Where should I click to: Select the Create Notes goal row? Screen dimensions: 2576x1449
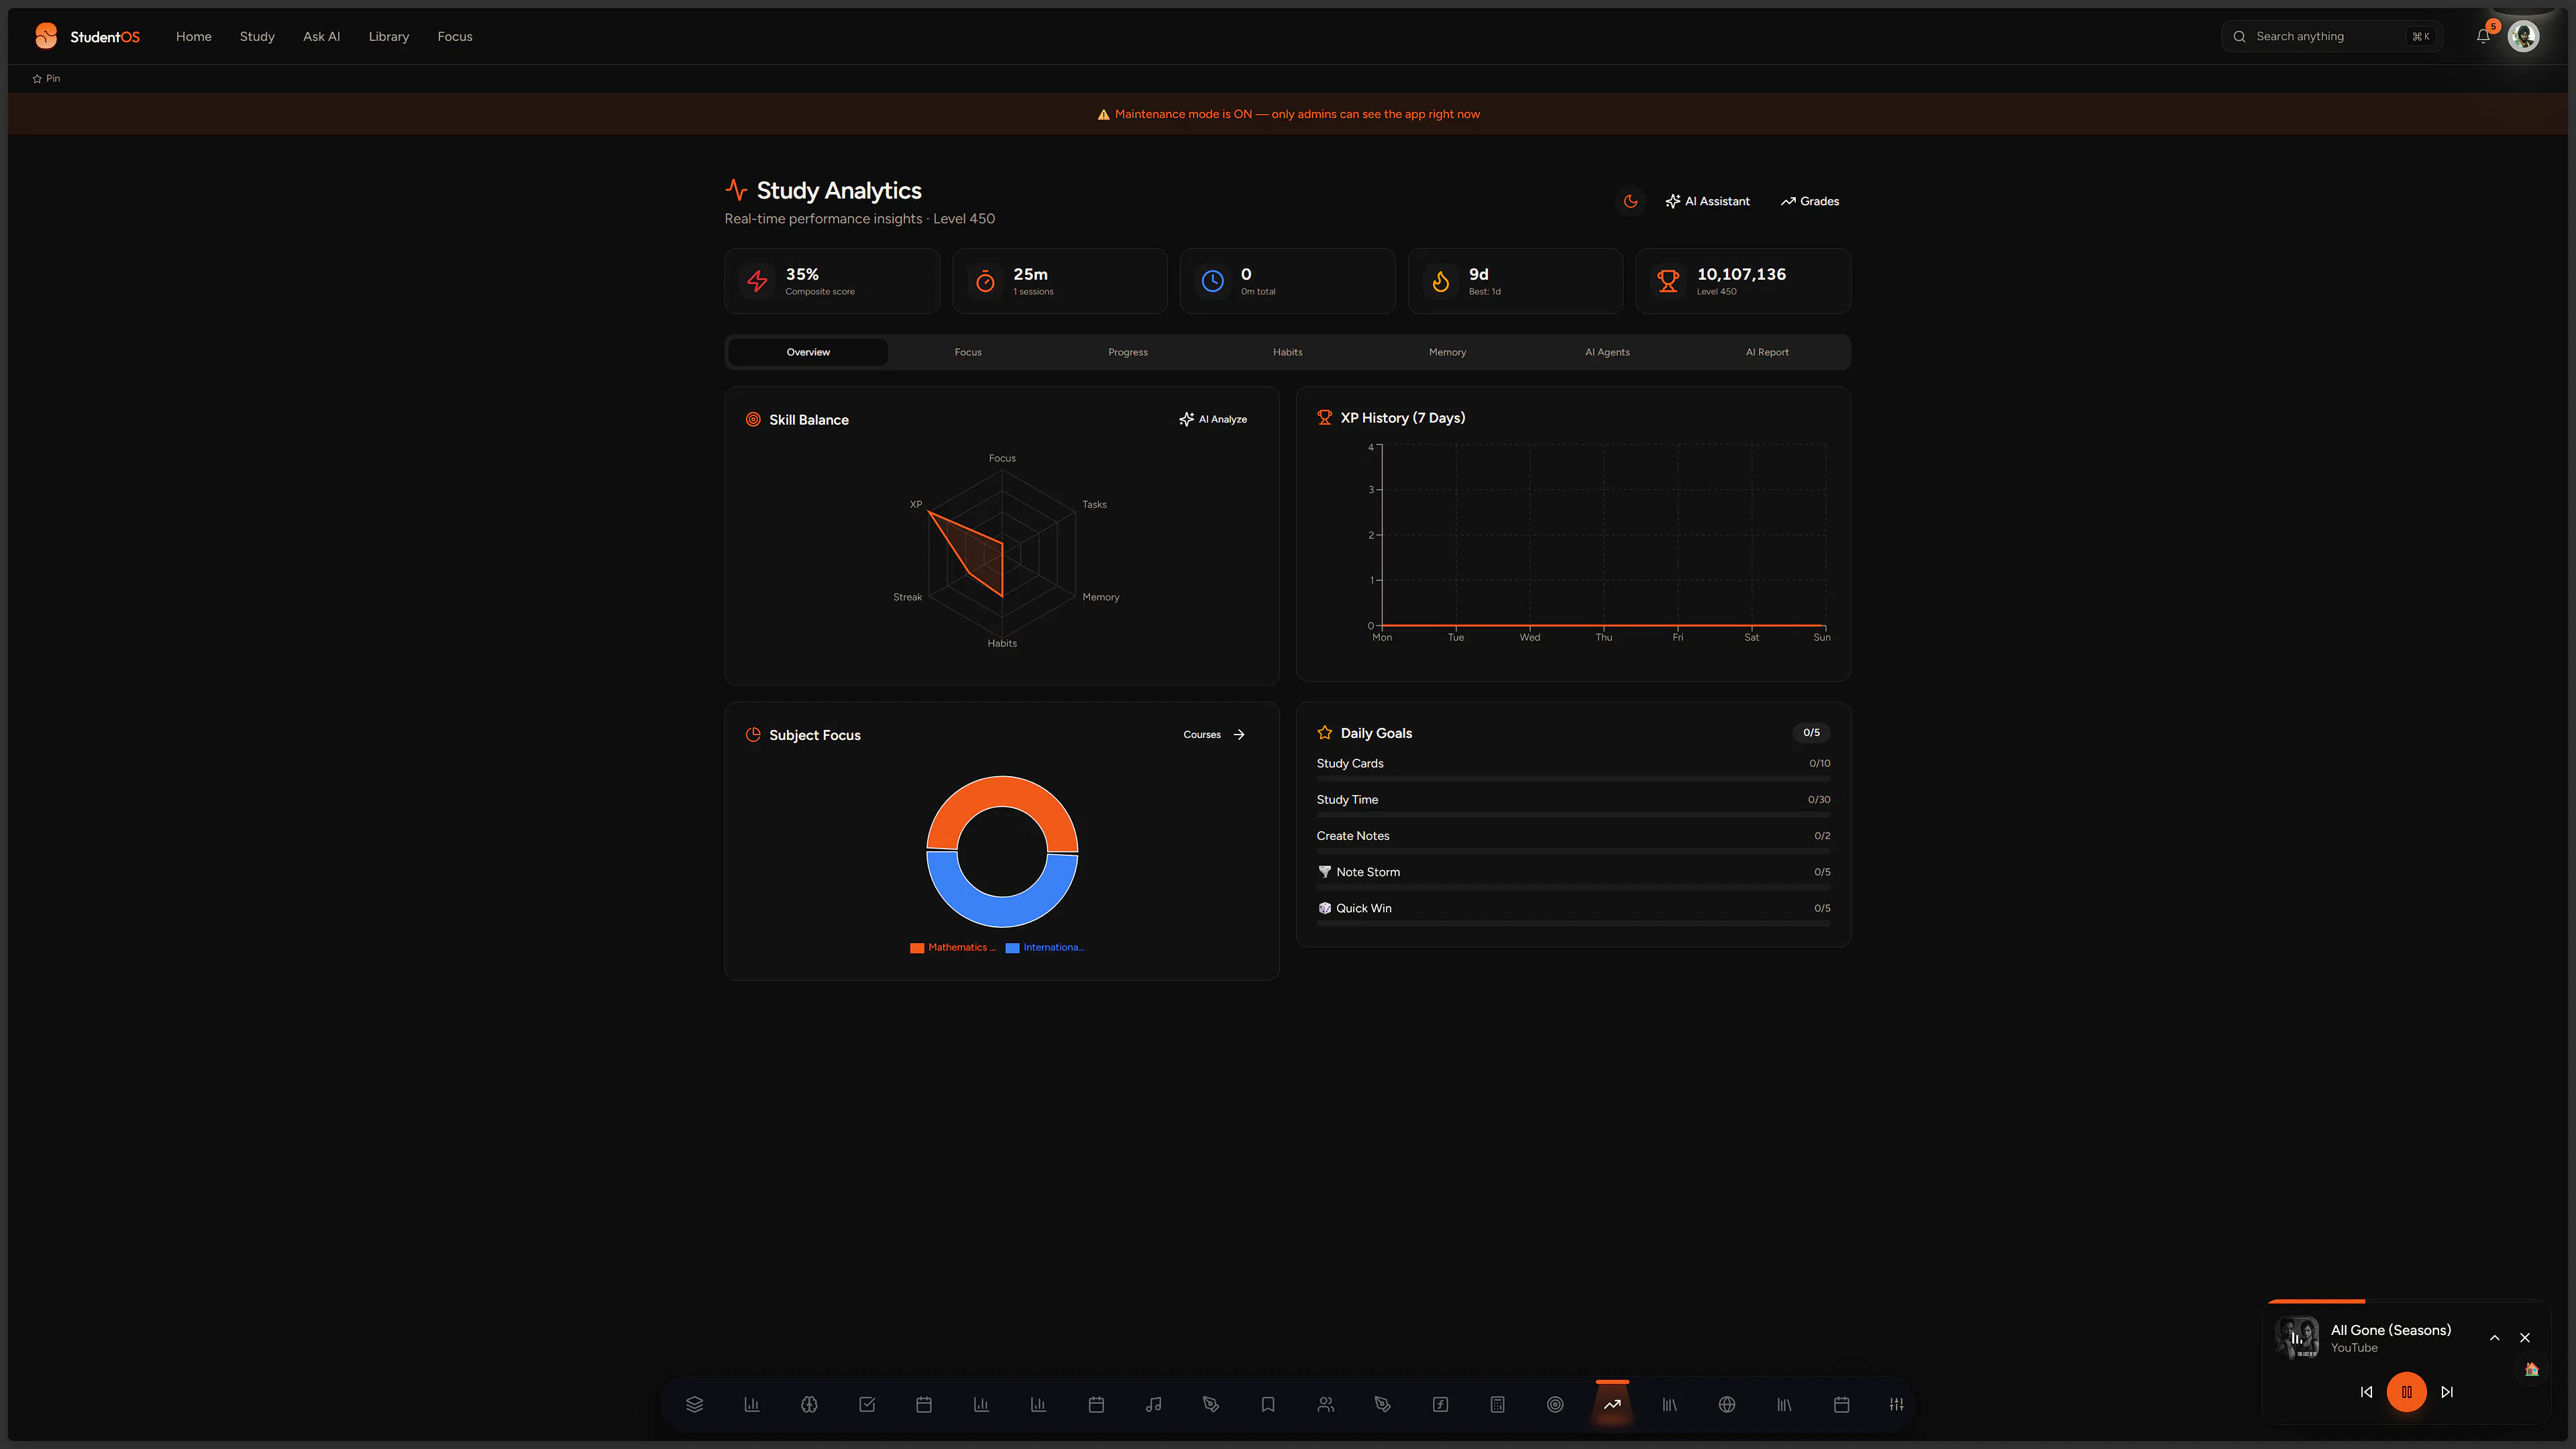(1573, 840)
